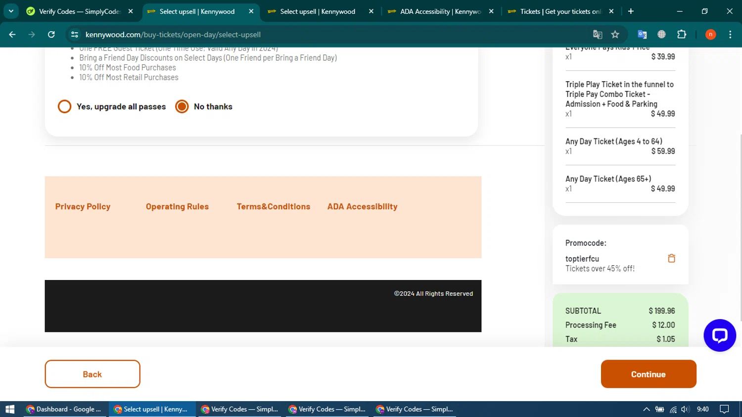
Task: Open the notification center icon
Action: click(x=724, y=409)
